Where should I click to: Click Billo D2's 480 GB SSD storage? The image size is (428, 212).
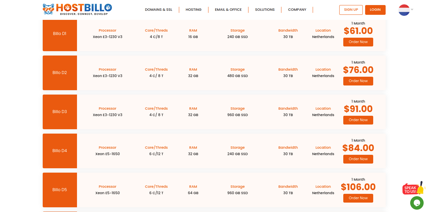pyautogui.click(x=237, y=76)
